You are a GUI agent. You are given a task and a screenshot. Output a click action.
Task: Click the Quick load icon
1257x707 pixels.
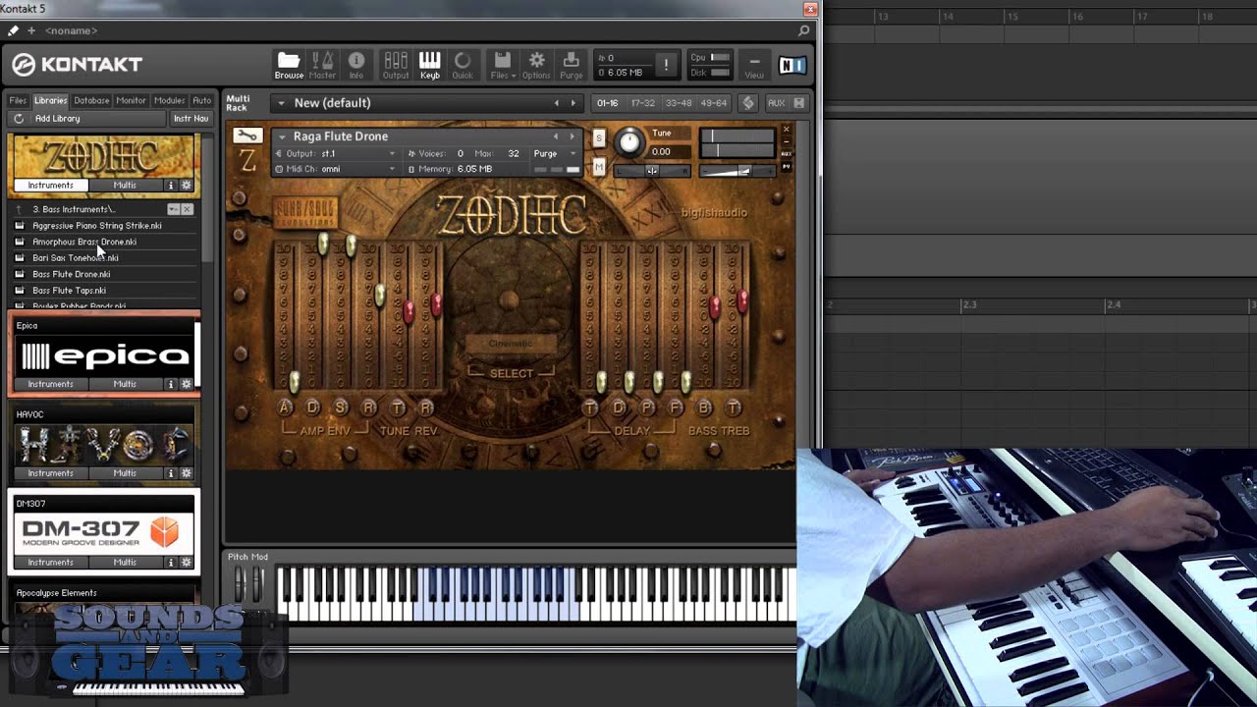tap(463, 64)
